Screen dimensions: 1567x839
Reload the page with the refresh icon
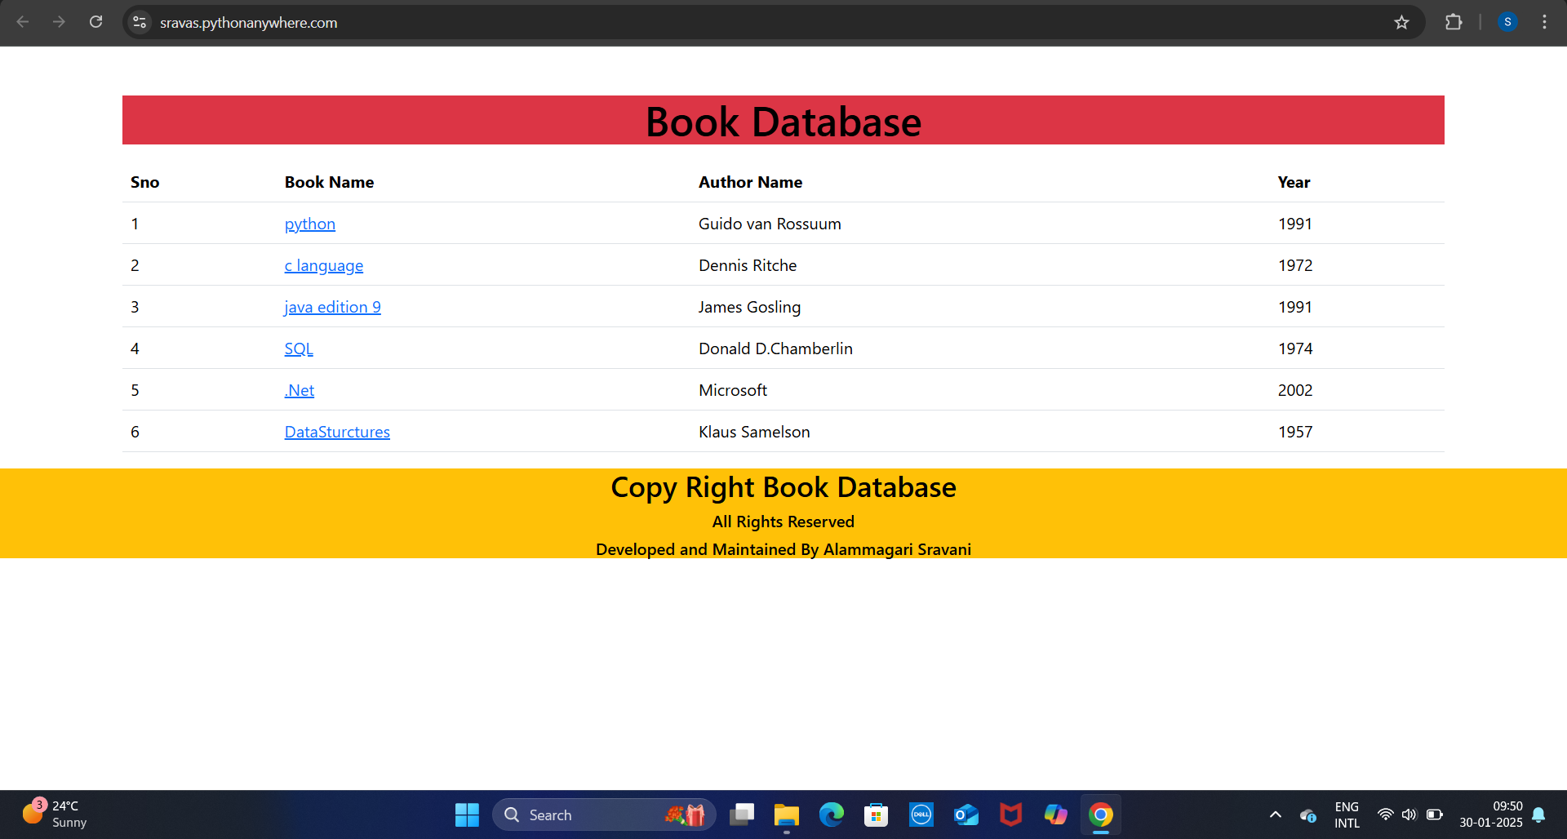(95, 22)
